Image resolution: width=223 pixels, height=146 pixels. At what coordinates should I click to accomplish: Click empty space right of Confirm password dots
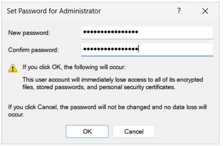click(176, 49)
